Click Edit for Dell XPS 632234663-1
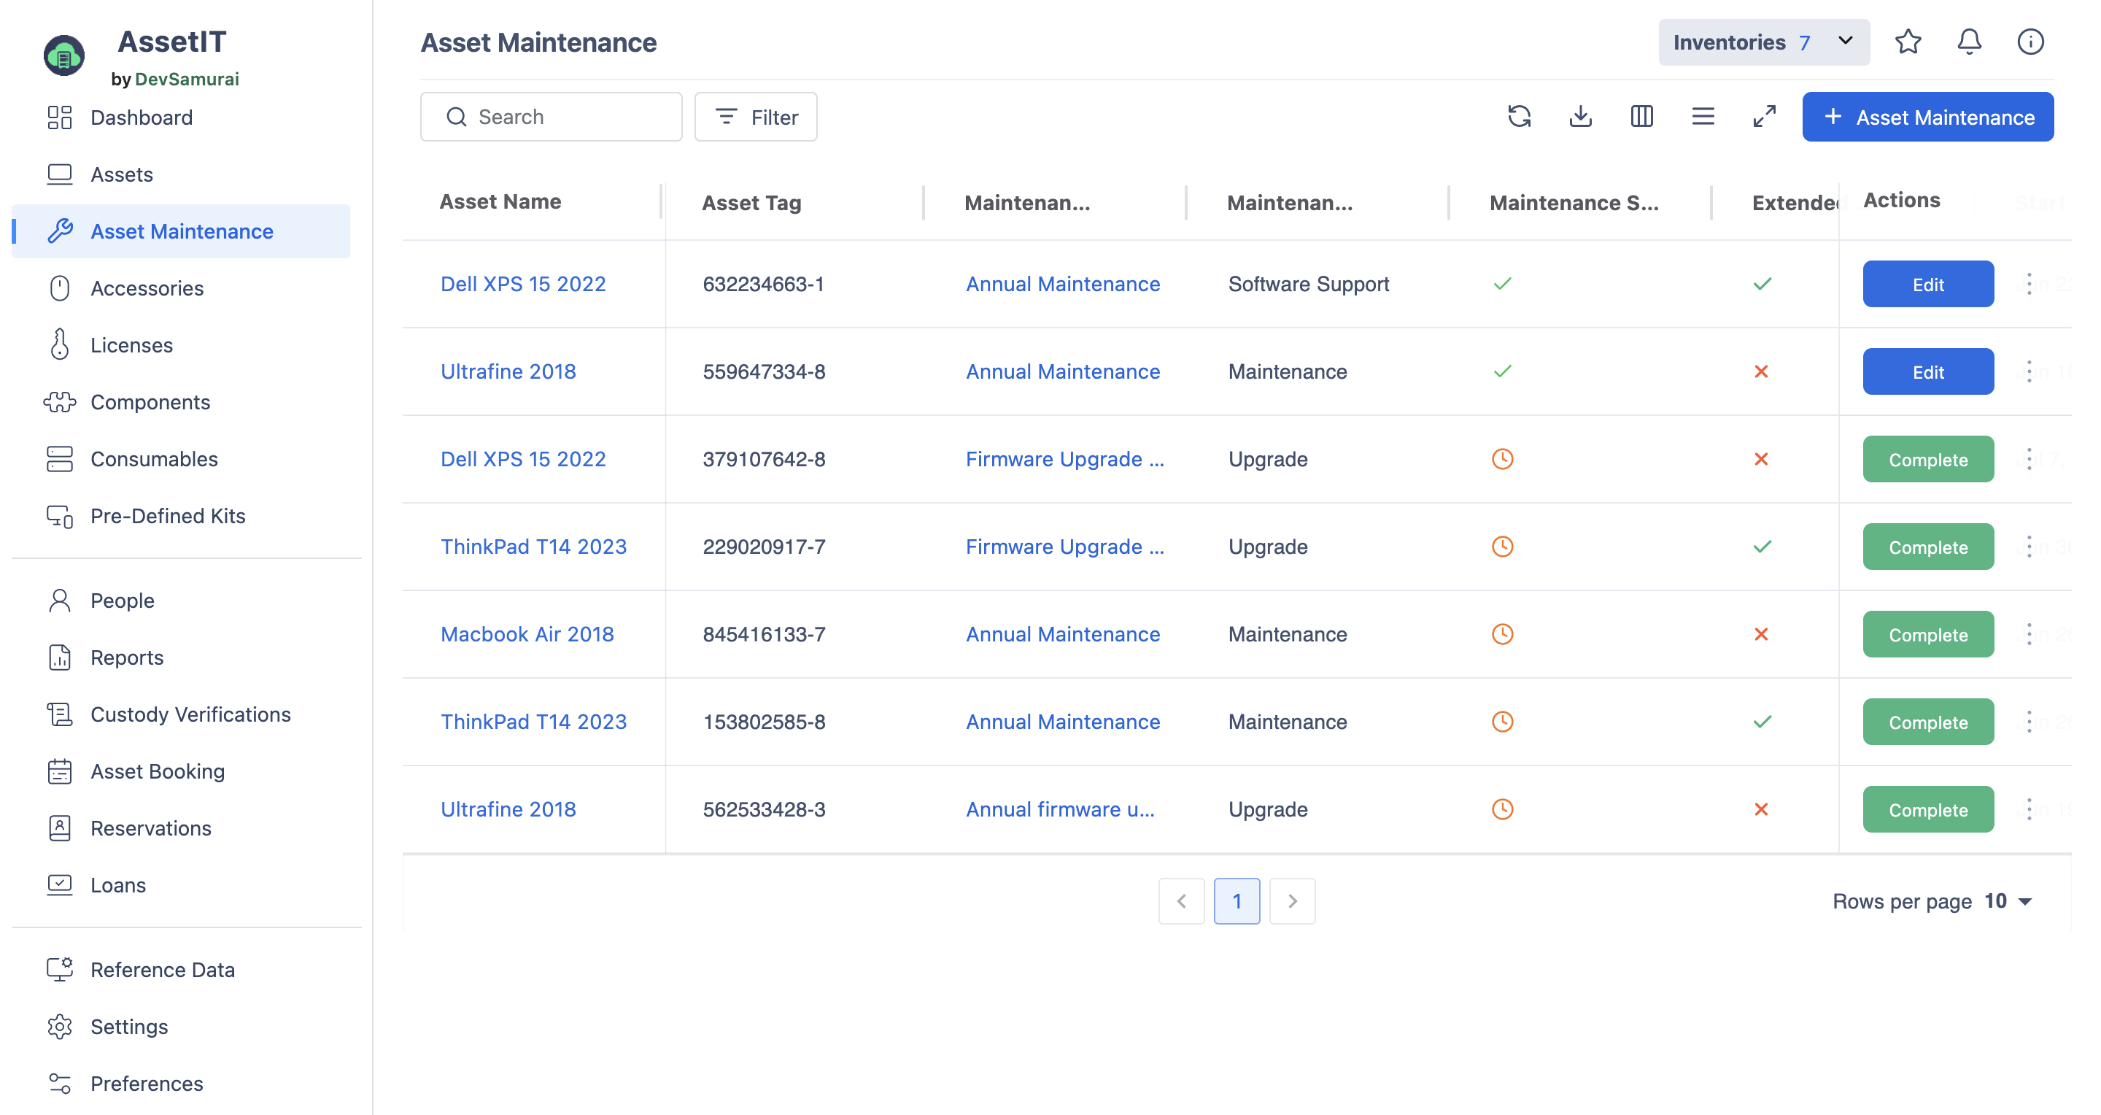 [x=1928, y=284]
